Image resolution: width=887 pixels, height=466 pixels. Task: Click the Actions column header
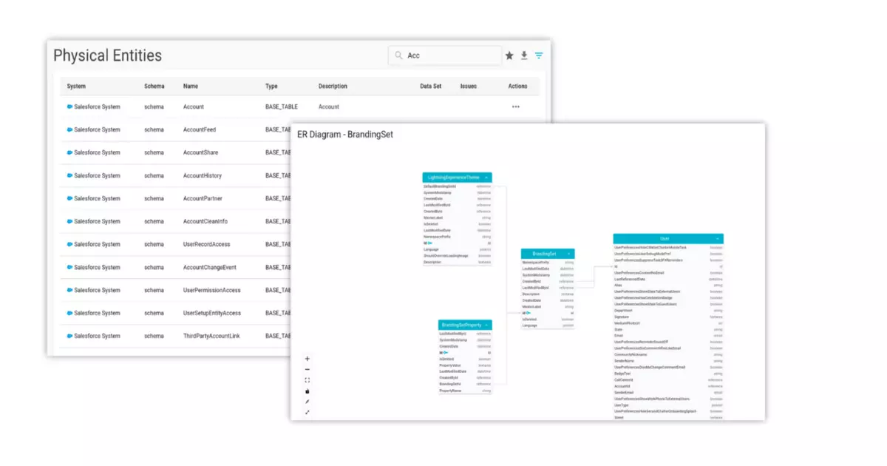tap(518, 86)
